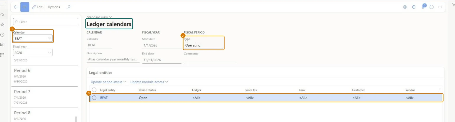Toggle select-all circle in grid header

[x=94, y=90]
